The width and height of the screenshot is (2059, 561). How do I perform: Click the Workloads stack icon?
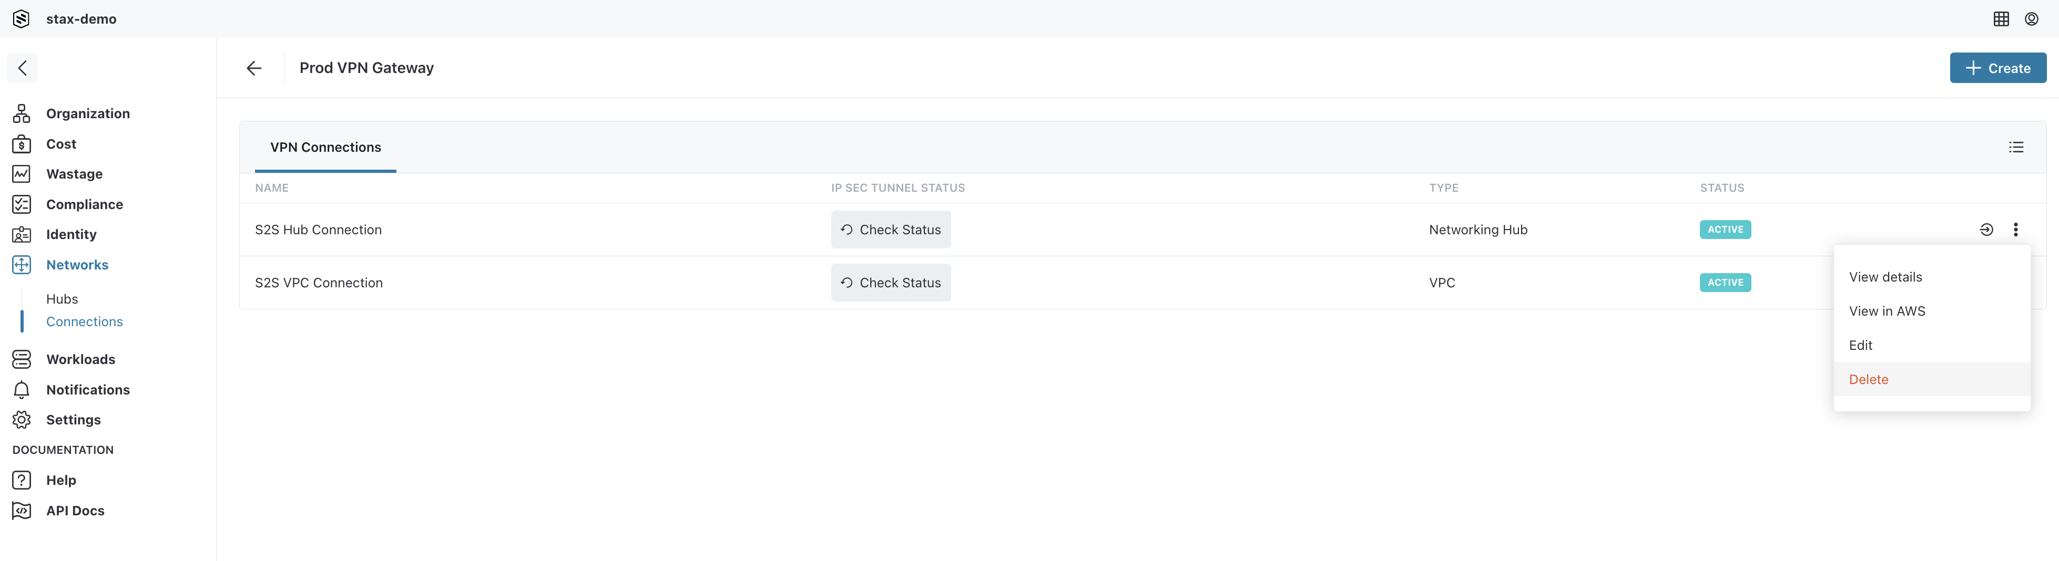22,359
